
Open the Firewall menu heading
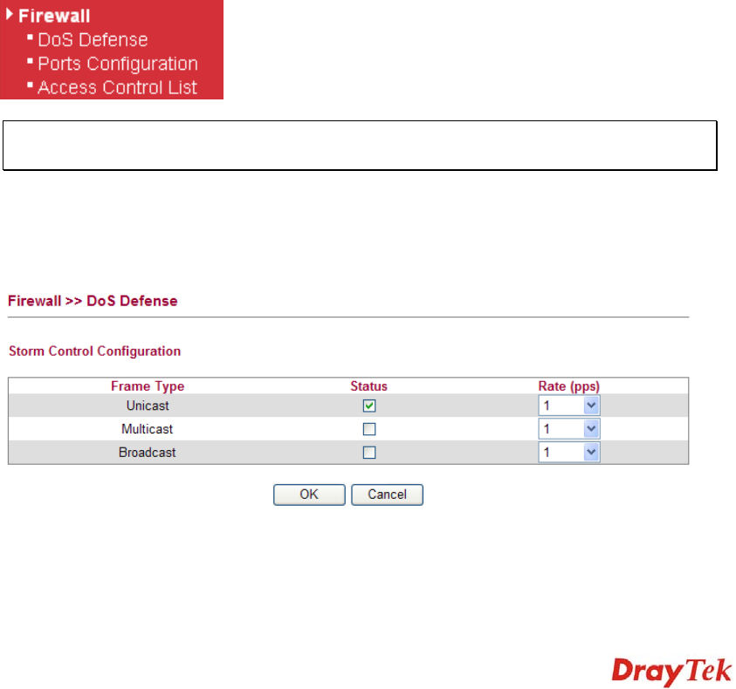coord(54,16)
